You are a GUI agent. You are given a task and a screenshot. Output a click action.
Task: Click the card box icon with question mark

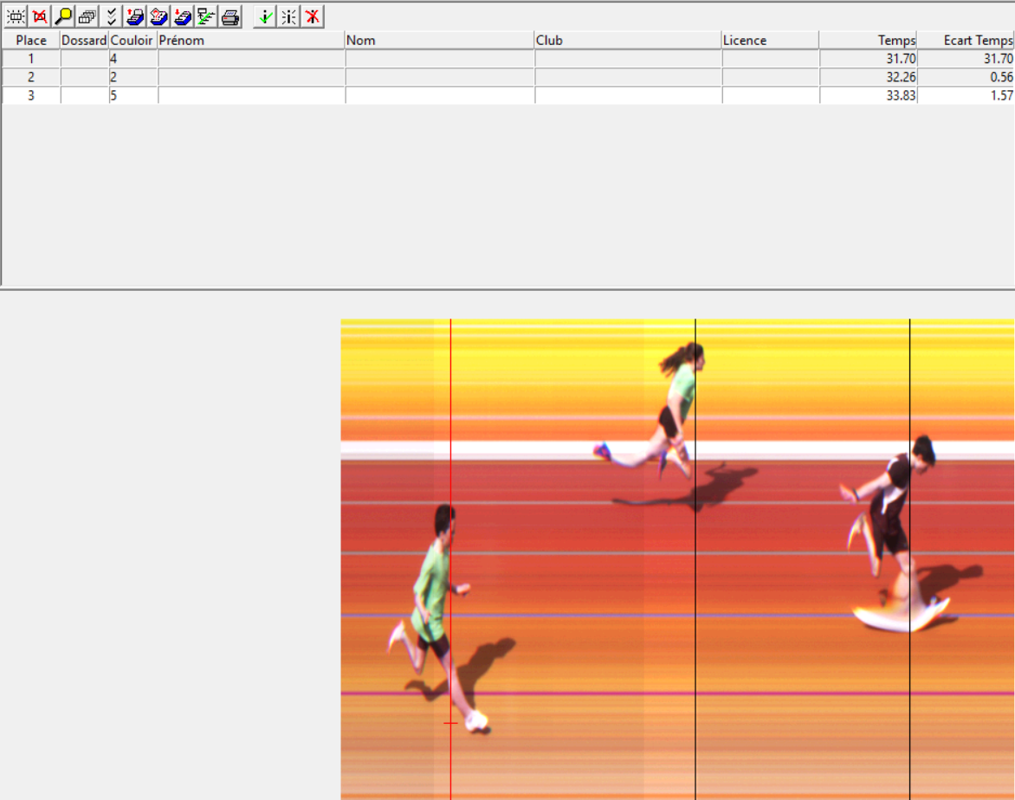click(158, 16)
